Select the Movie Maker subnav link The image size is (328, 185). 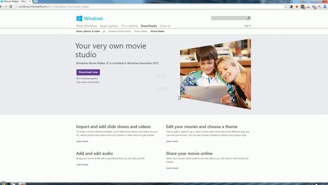(x=157, y=31)
